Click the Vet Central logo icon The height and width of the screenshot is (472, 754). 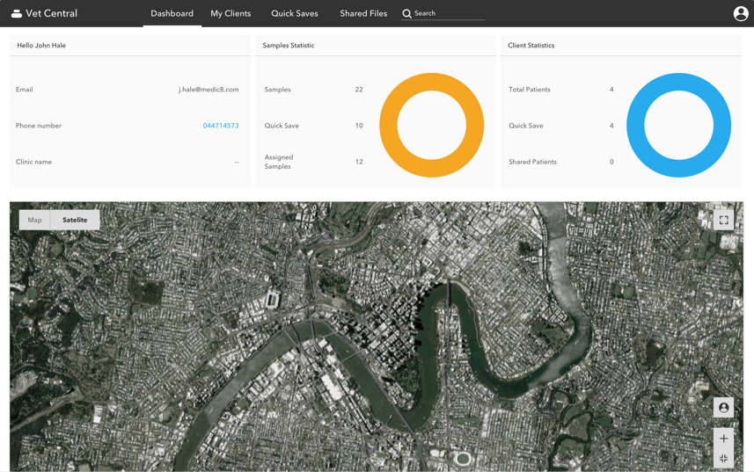click(16, 13)
